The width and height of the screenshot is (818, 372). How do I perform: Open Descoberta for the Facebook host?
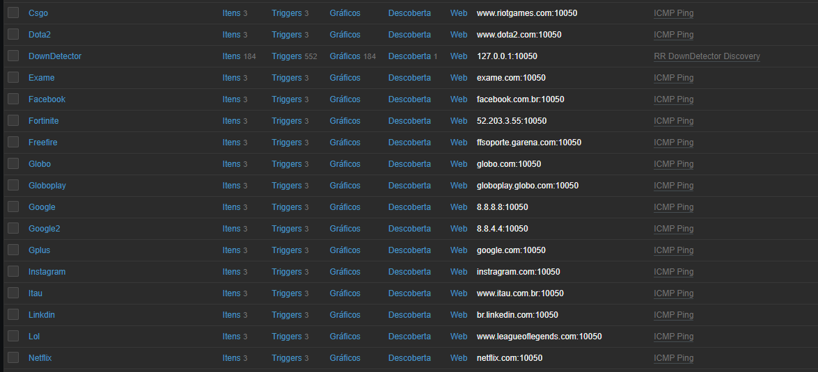tap(409, 99)
